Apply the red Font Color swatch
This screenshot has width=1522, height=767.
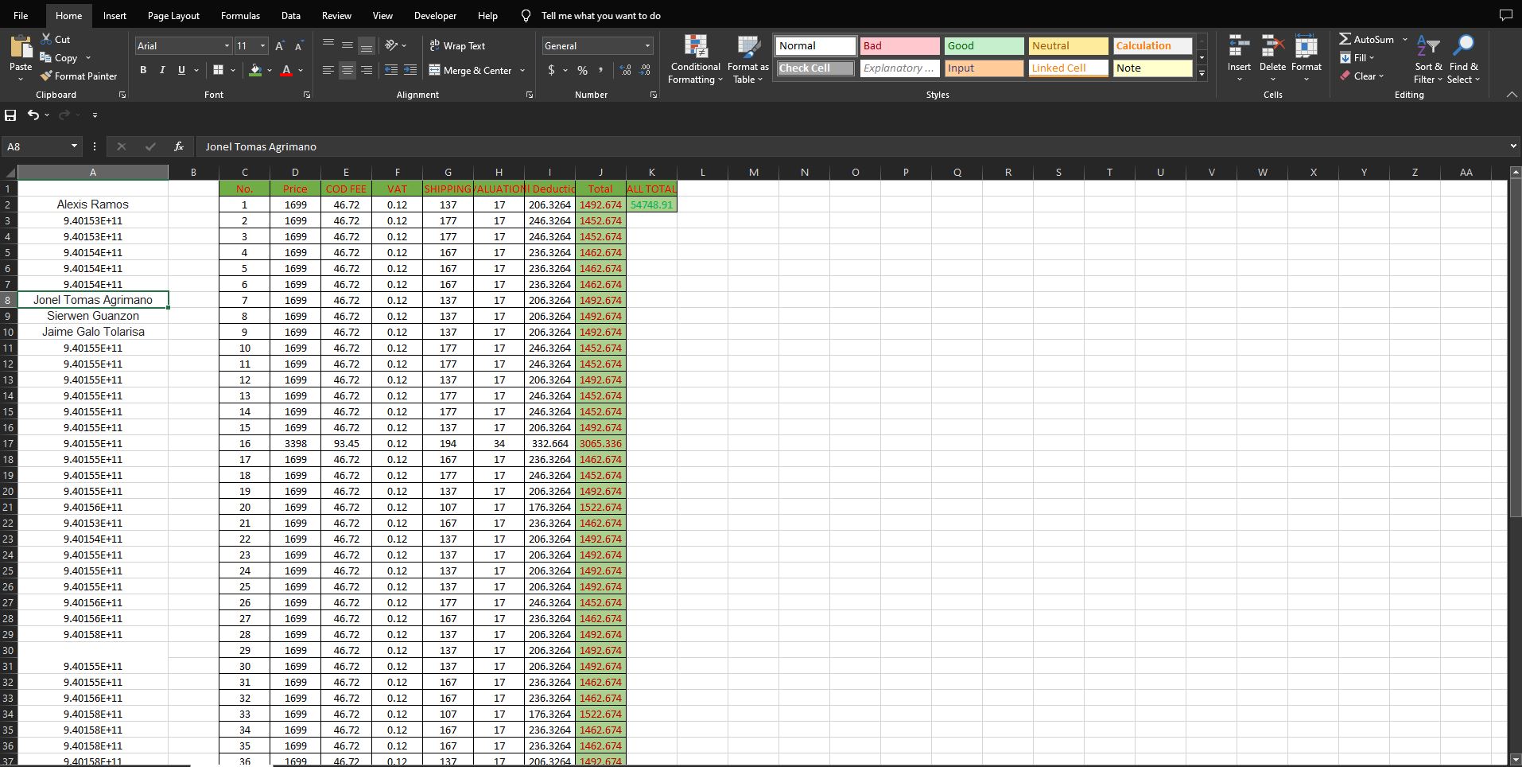coord(287,70)
